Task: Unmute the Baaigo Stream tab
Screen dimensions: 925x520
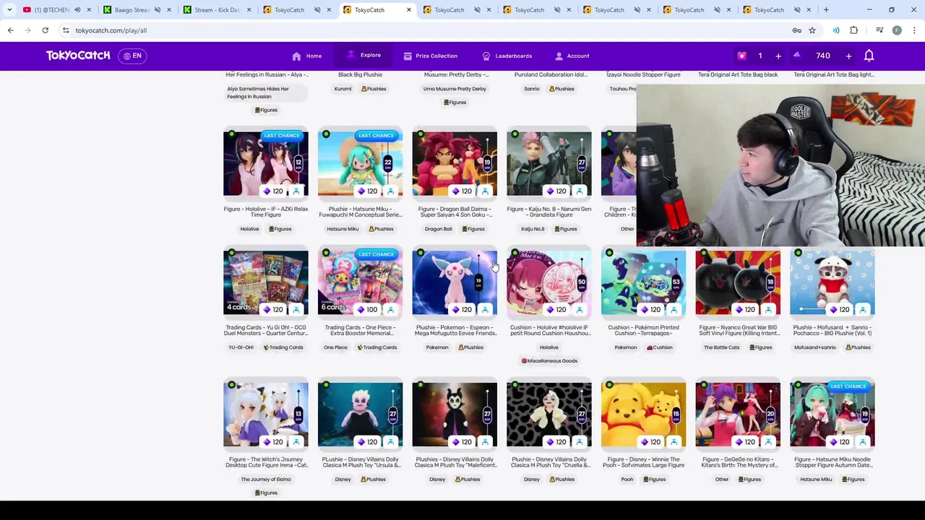Action: click(x=157, y=10)
